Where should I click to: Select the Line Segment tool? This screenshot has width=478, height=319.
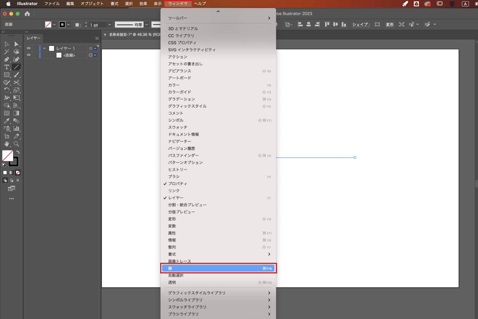click(x=16, y=67)
